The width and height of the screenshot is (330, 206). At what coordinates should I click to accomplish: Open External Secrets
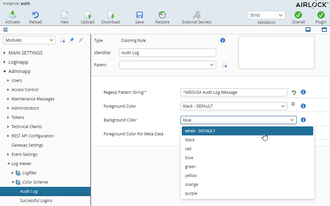(x=197, y=15)
